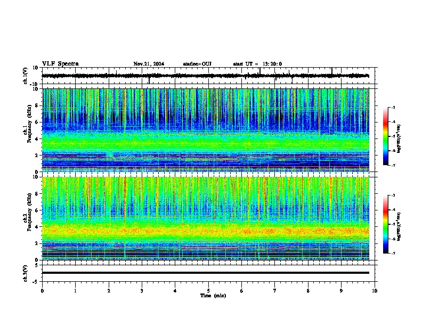Click the ch.1 color bar log(PSD) label
Viewport: 422px width, 326px height.
(x=399, y=138)
